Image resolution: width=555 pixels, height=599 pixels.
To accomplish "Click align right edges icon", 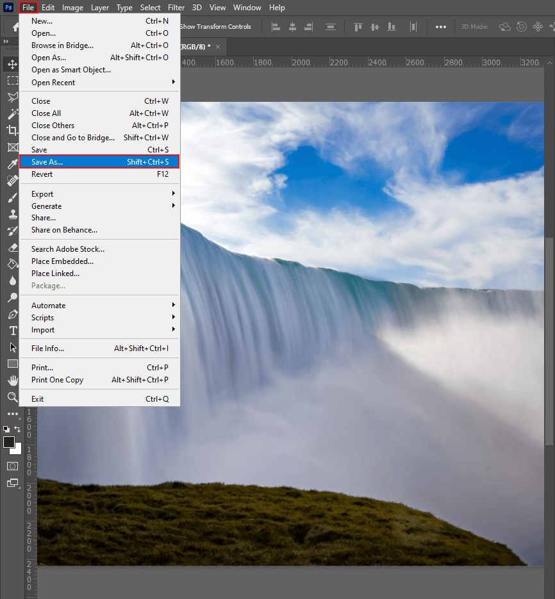I will point(308,27).
